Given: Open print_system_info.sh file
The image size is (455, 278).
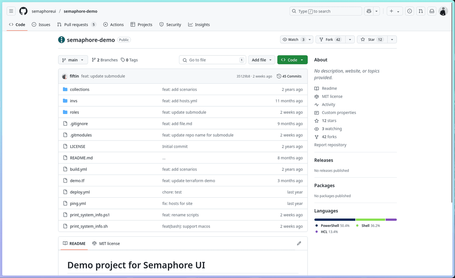Looking at the screenshot, I should [x=89, y=226].
